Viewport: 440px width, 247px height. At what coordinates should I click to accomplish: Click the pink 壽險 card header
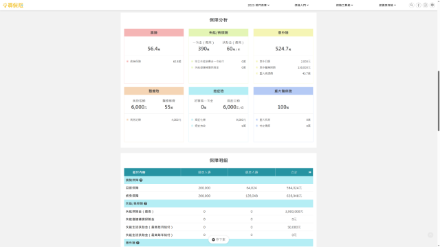pyautogui.click(x=154, y=32)
